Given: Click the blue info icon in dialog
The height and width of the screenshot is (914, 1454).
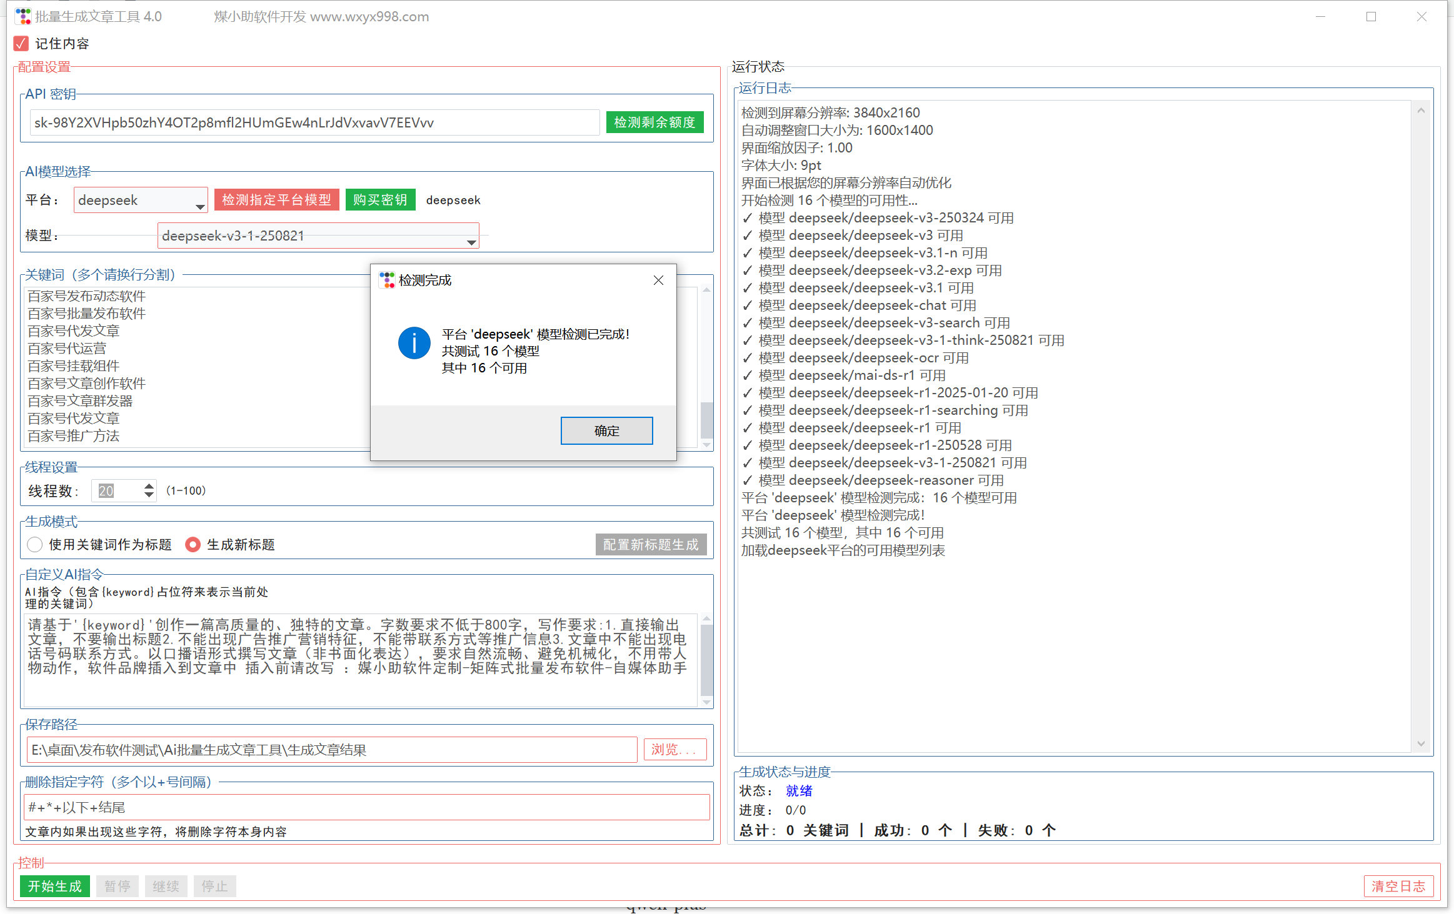Looking at the screenshot, I should pos(414,343).
